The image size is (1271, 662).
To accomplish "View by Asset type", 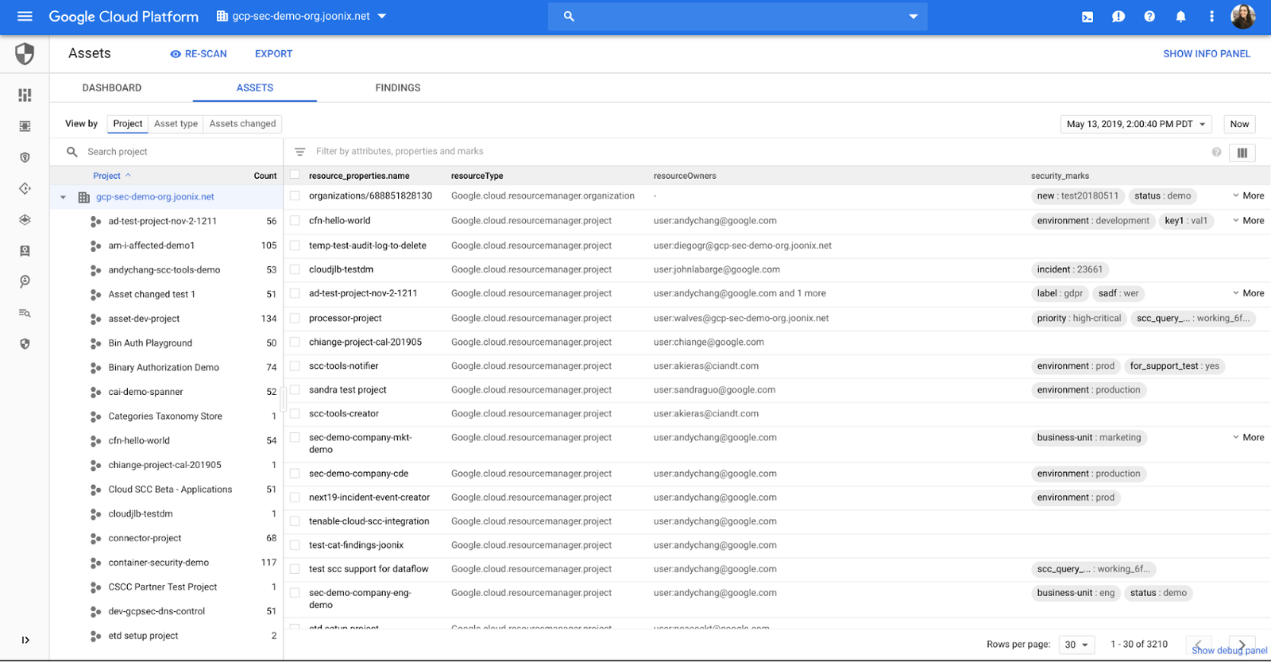I will [176, 124].
